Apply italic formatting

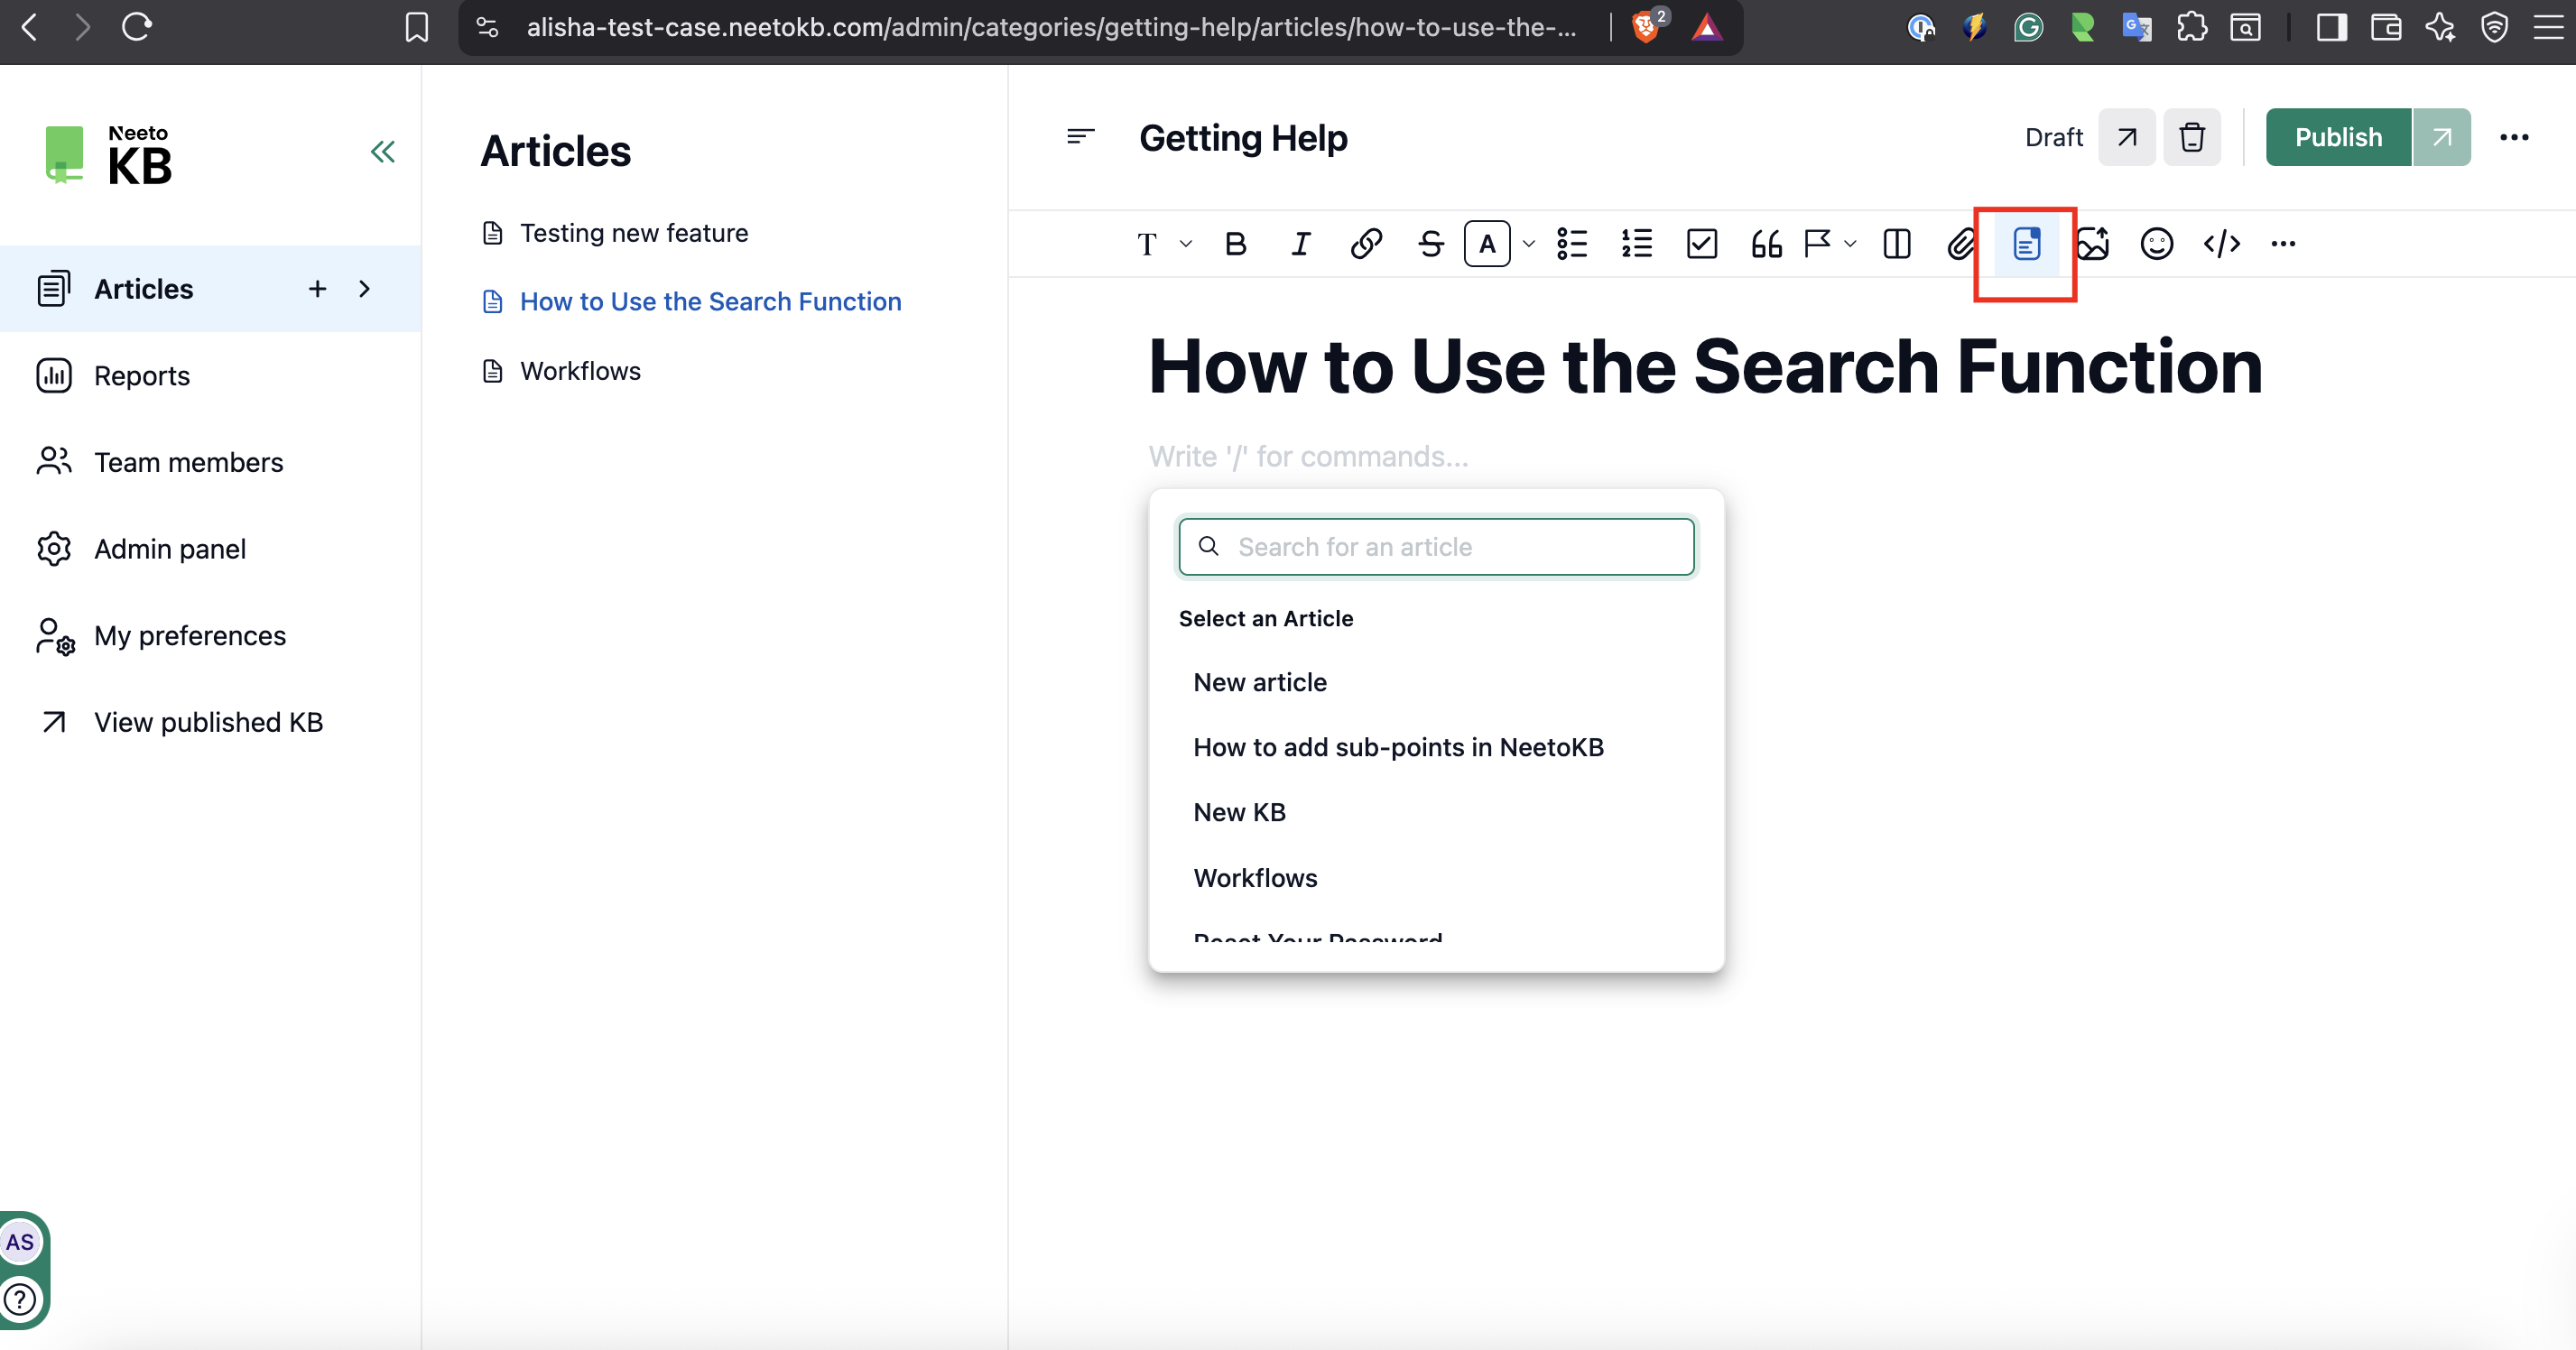pyautogui.click(x=1301, y=244)
